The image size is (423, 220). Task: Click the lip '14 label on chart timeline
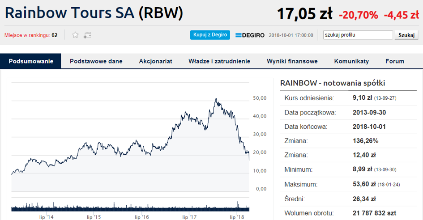[x=46, y=217]
